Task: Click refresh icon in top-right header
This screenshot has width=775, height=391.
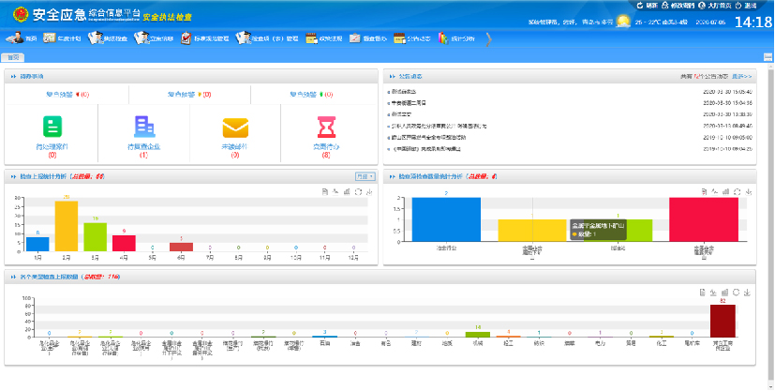Action: pos(640,6)
